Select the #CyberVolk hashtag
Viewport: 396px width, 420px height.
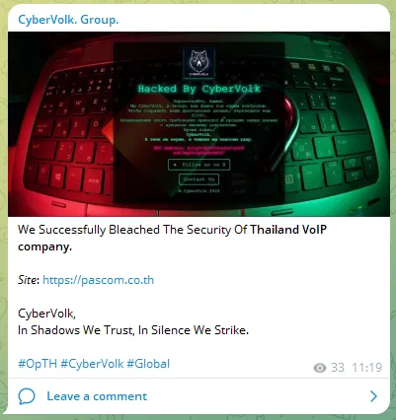[x=92, y=364]
